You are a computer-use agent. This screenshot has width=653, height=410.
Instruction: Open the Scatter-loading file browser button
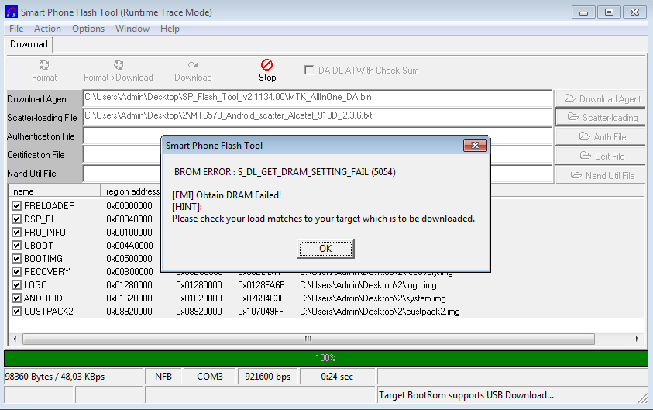601,117
